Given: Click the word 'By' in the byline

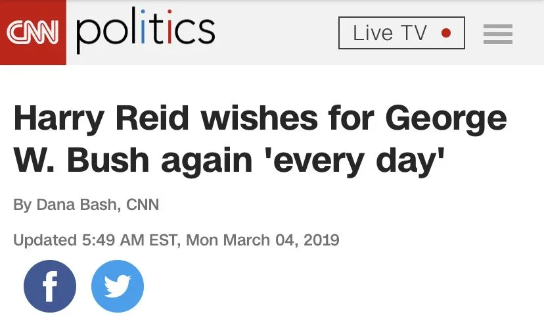Looking at the screenshot, I should 22,205.
